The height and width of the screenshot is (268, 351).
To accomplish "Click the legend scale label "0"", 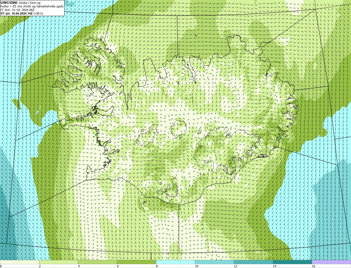I will click(1, 266).
